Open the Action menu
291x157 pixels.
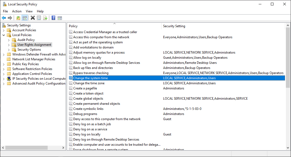[17, 11]
